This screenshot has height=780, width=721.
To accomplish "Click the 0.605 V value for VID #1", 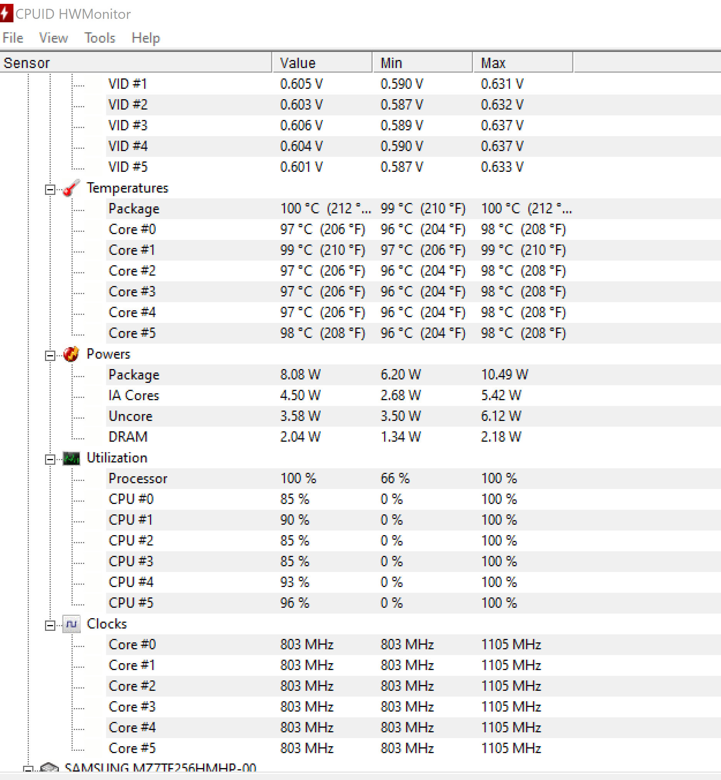I will [301, 84].
